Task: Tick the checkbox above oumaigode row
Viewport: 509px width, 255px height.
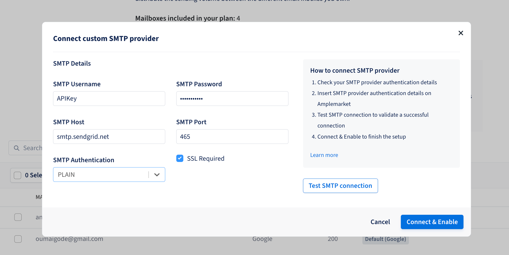Action: point(18,217)
